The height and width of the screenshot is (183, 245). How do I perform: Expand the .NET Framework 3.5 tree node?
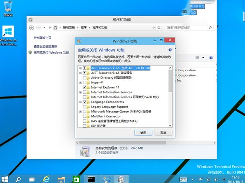(80, 68)
